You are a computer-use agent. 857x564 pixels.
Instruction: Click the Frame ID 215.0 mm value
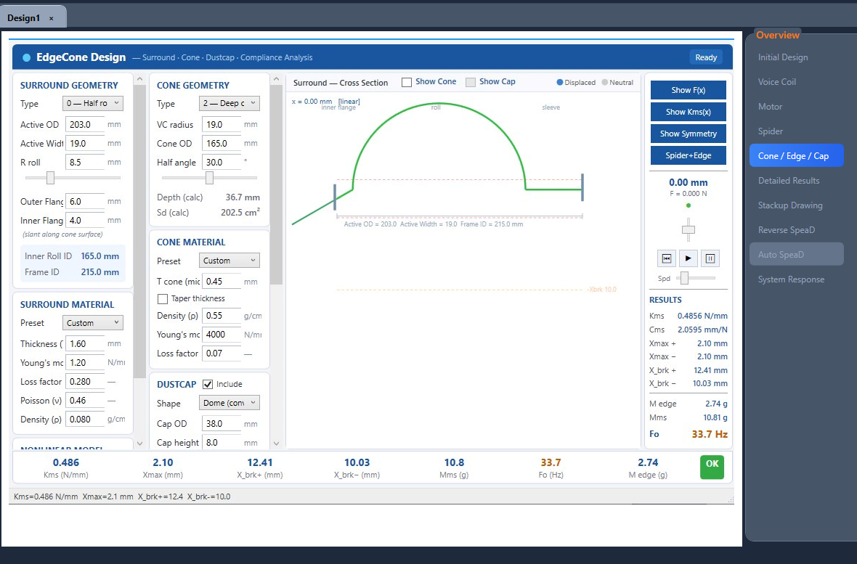tap(100, 272)
